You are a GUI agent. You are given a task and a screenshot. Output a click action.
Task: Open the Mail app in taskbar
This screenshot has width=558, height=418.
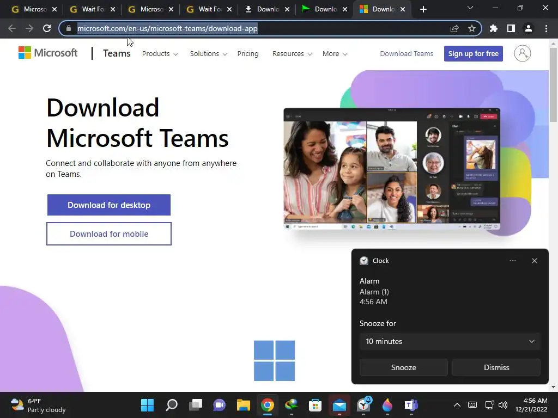coord(339,405)
